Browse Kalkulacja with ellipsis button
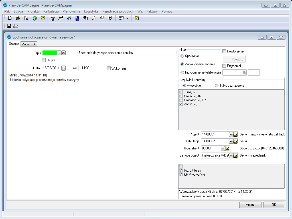 pos(231,141)
